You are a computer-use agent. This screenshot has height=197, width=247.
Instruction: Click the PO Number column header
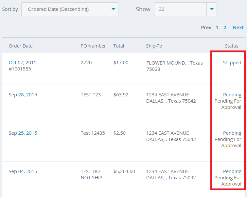tap(93, 46)
